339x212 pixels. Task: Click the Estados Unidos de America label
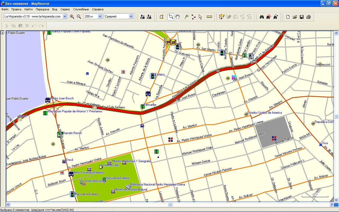click(265, 113)
